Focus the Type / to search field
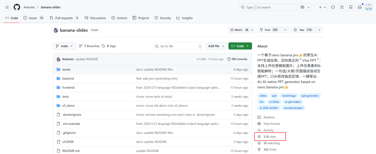The width and height of the screenshot is (376, 154). click(268, 7)
